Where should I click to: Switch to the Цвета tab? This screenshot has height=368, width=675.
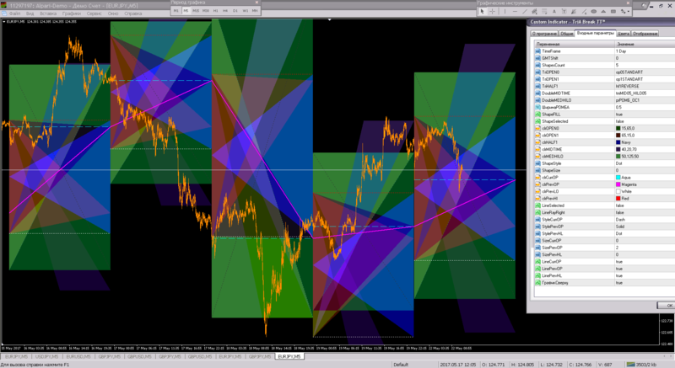click(624, 34)
